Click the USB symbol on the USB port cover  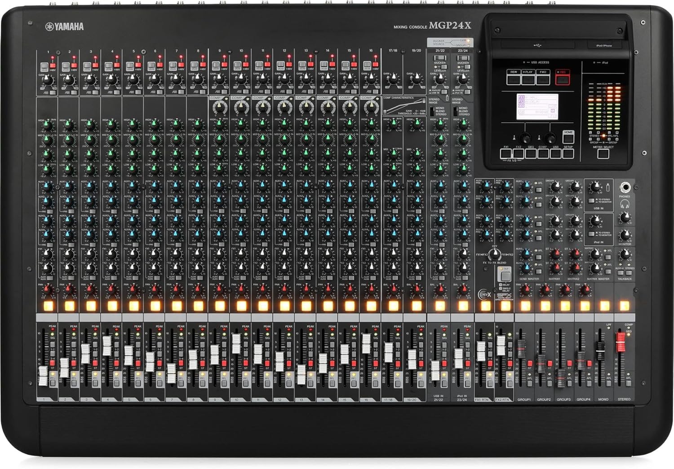coord(538,45)
